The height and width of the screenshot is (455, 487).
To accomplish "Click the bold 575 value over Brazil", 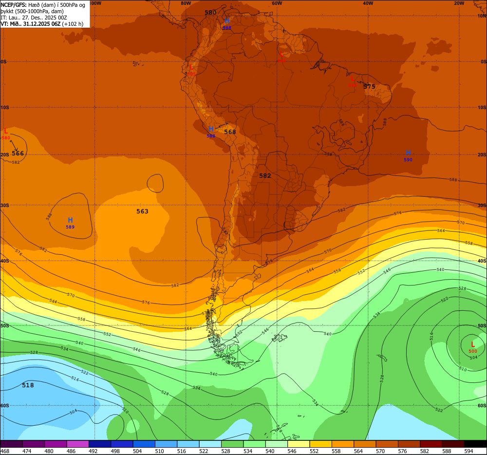I will [x=369, y=86].
